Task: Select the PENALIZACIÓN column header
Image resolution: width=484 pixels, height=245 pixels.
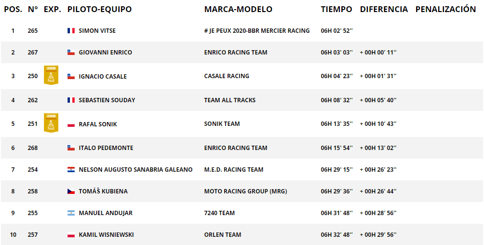Action: coord(446,9)
